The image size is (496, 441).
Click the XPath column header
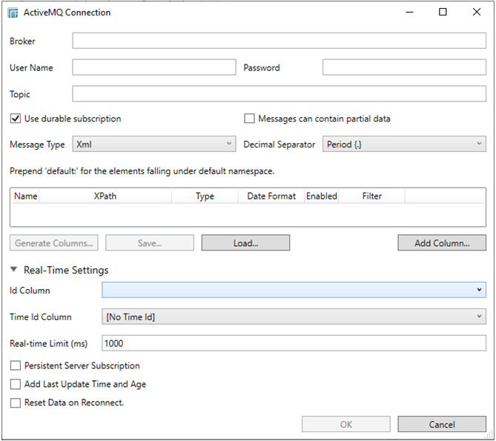[105, 196]
